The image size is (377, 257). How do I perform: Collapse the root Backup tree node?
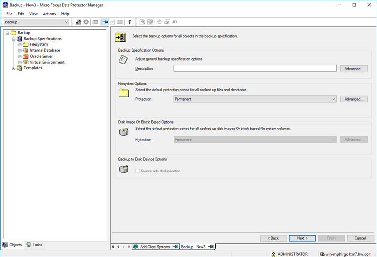click(x=7, y=33)
